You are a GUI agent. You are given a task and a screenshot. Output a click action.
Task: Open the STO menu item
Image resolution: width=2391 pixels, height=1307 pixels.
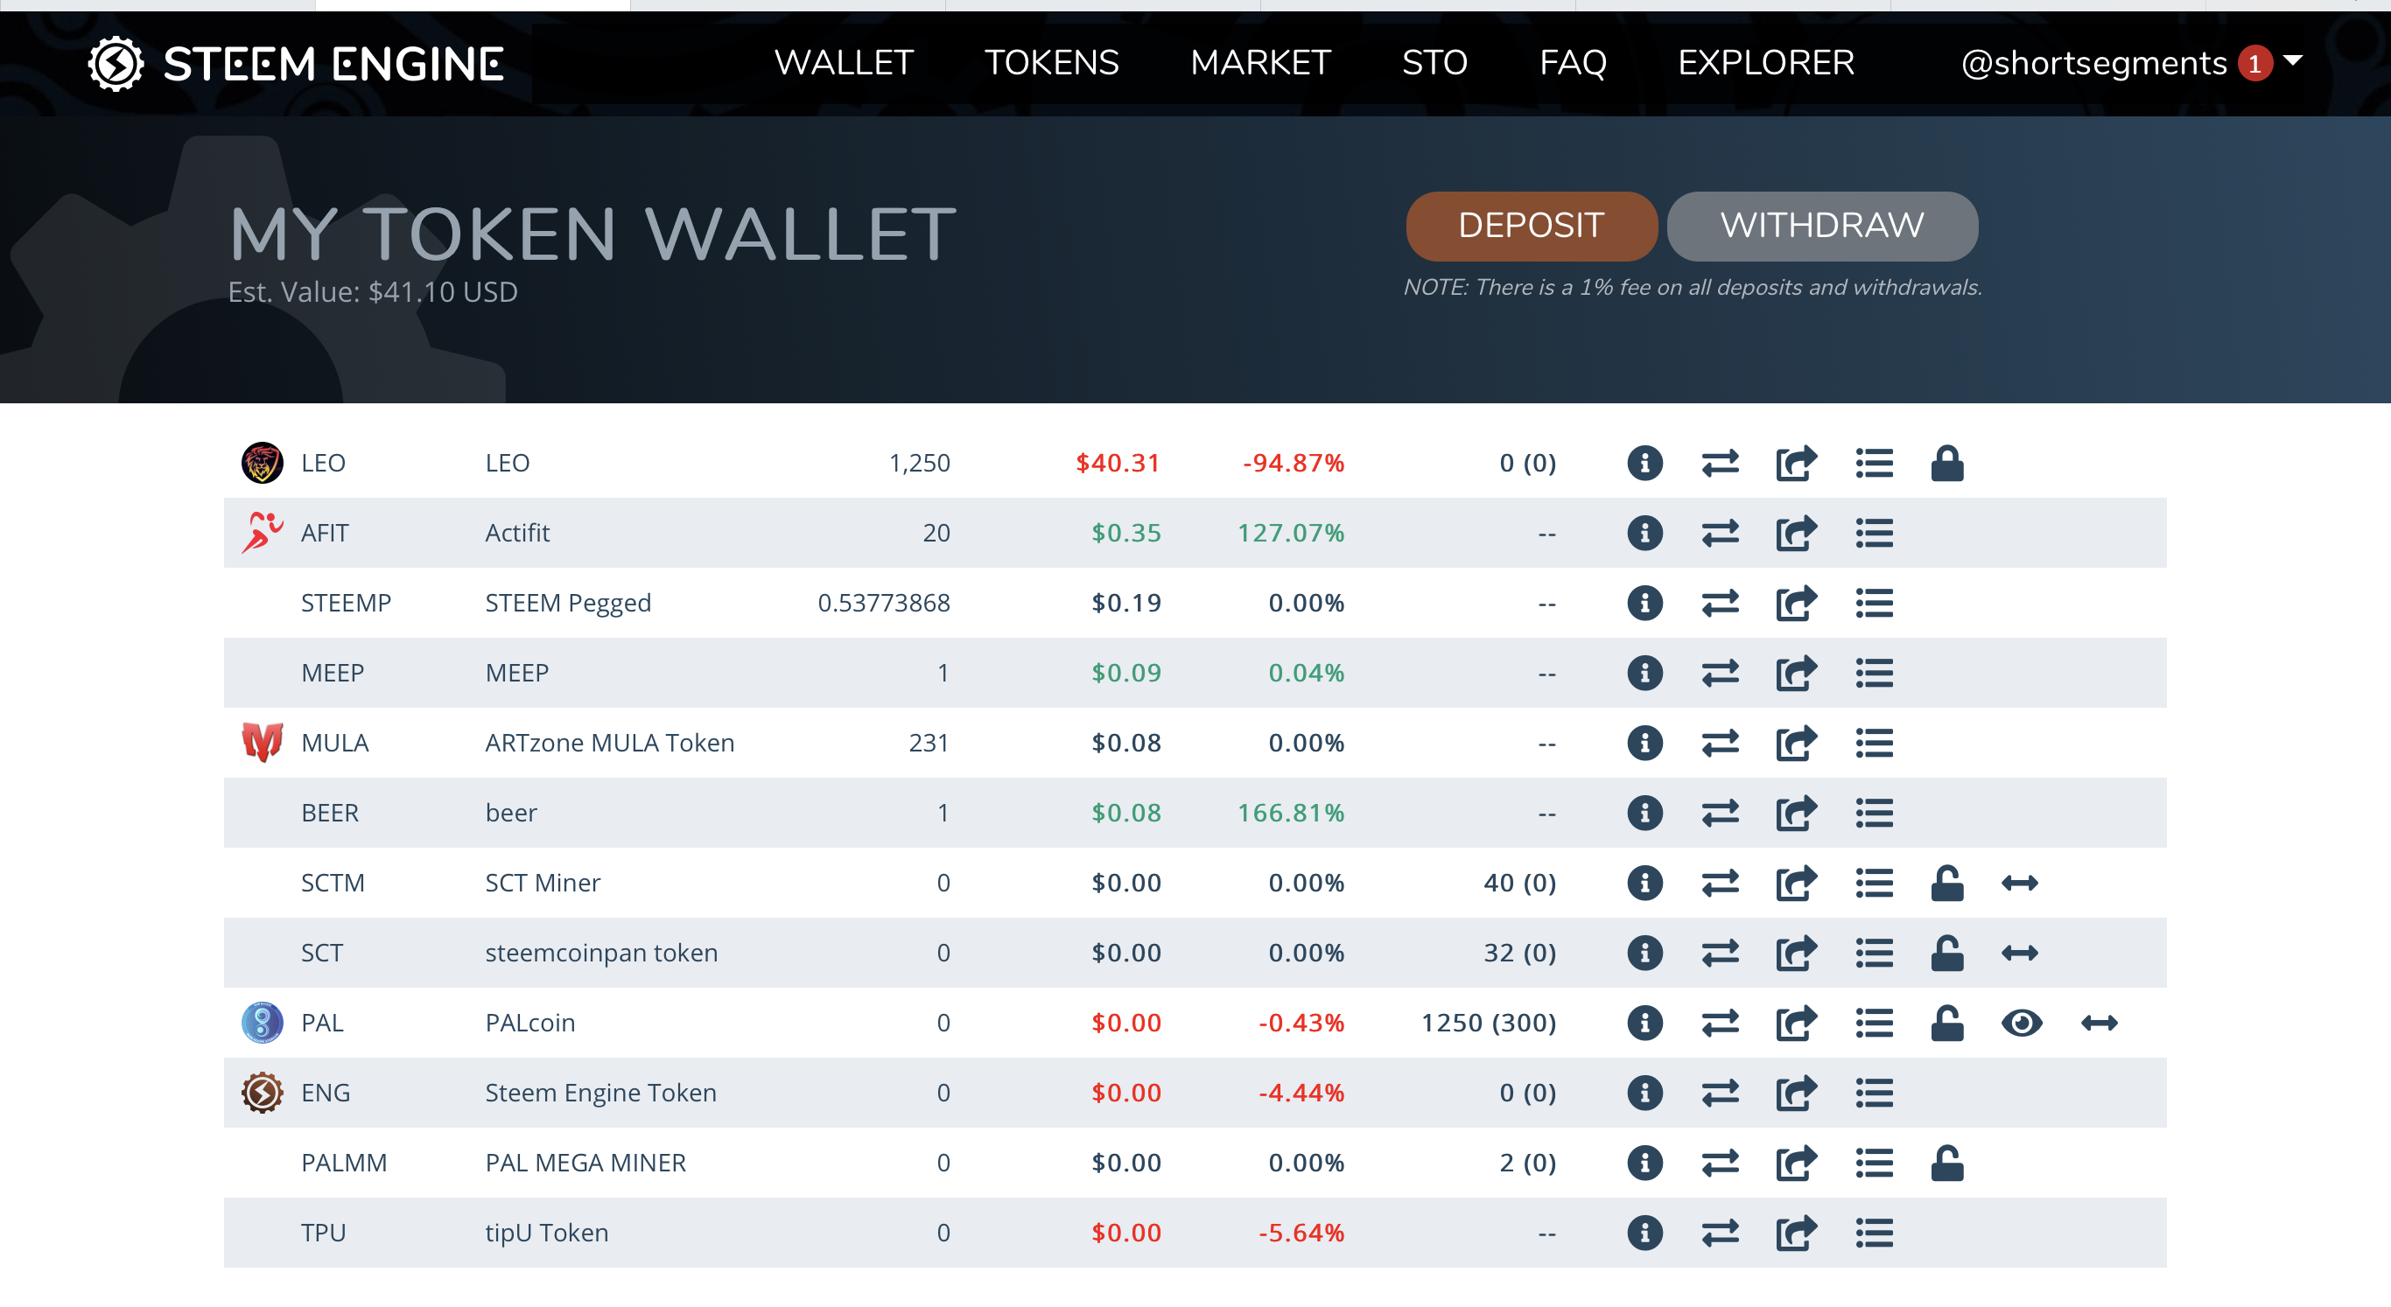[x=1434, y=63]
